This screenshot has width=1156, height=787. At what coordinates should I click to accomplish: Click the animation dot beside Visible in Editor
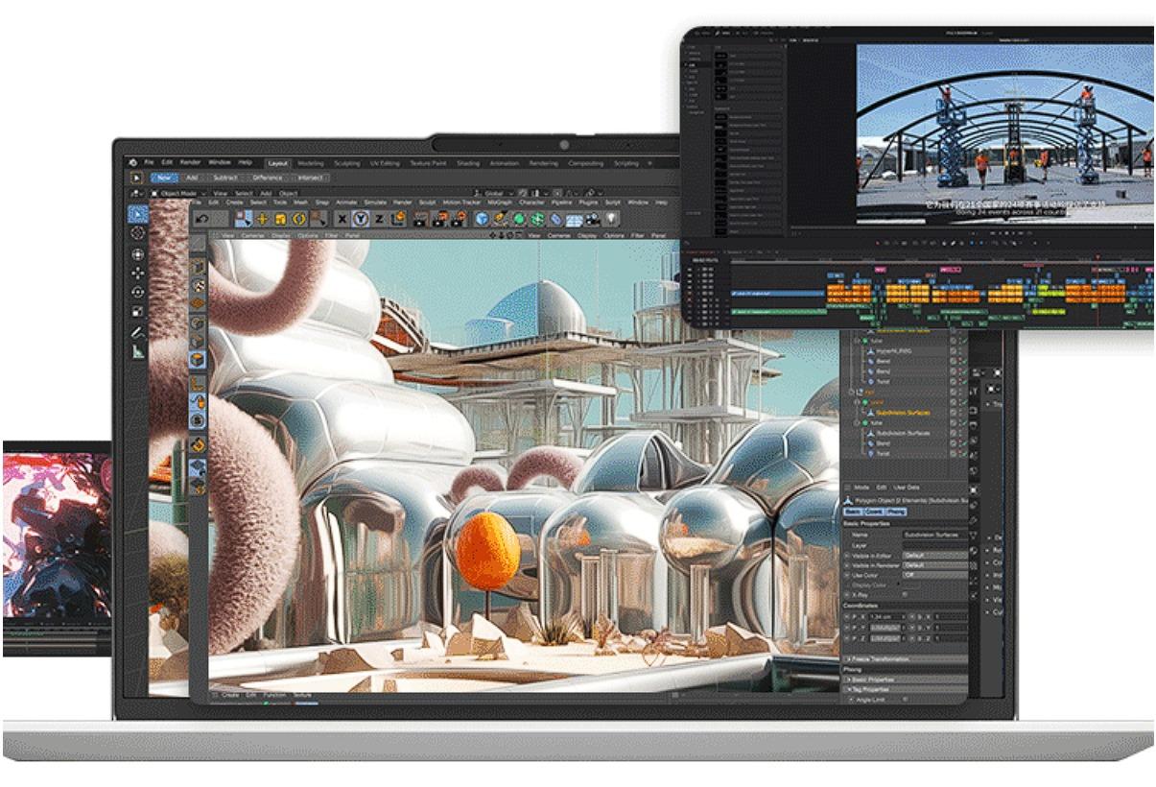tap(846, 556)
